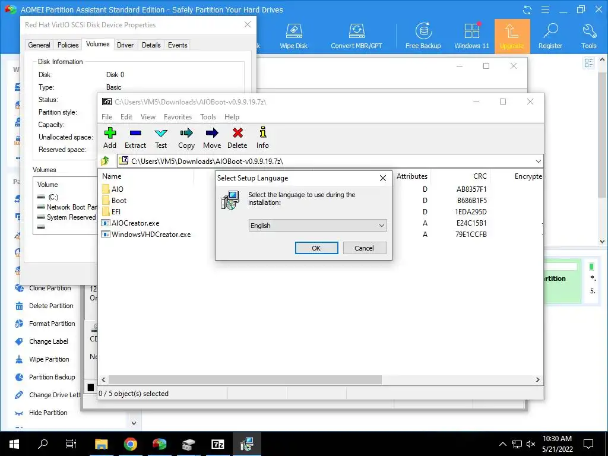Select the EFI folder in 7-Zip list
608x456 pixels.
112,212
